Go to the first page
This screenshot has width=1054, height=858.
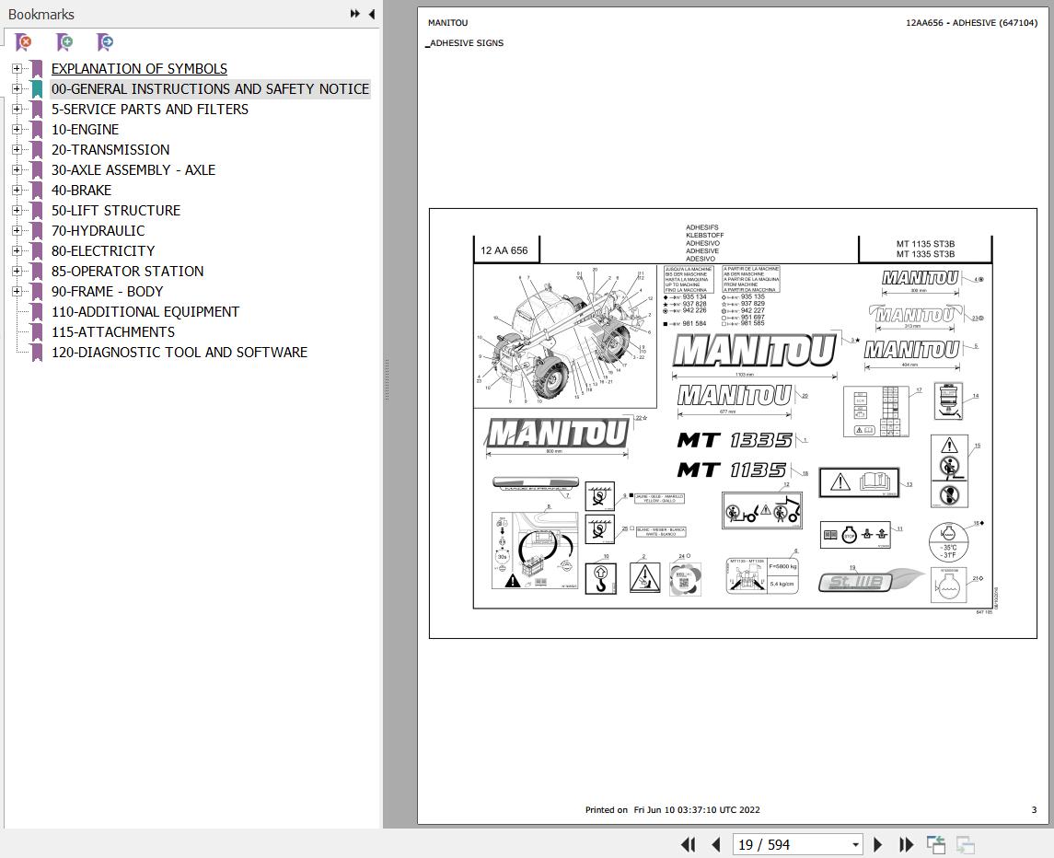(688, 844)
